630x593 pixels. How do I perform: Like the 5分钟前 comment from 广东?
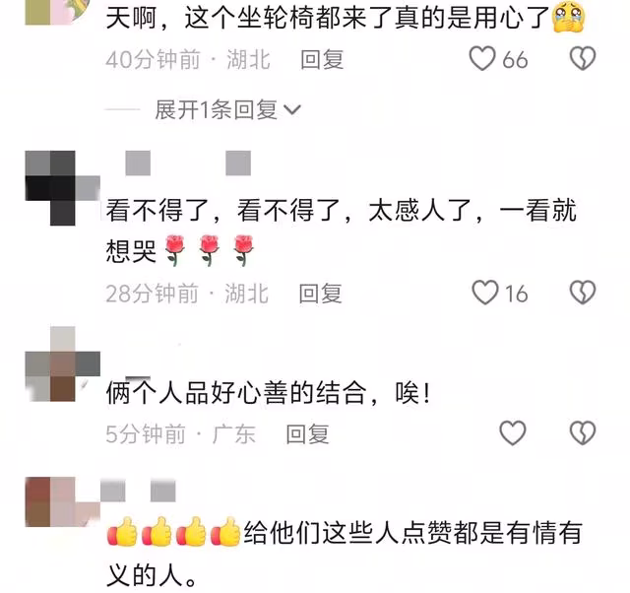[512, 433]
